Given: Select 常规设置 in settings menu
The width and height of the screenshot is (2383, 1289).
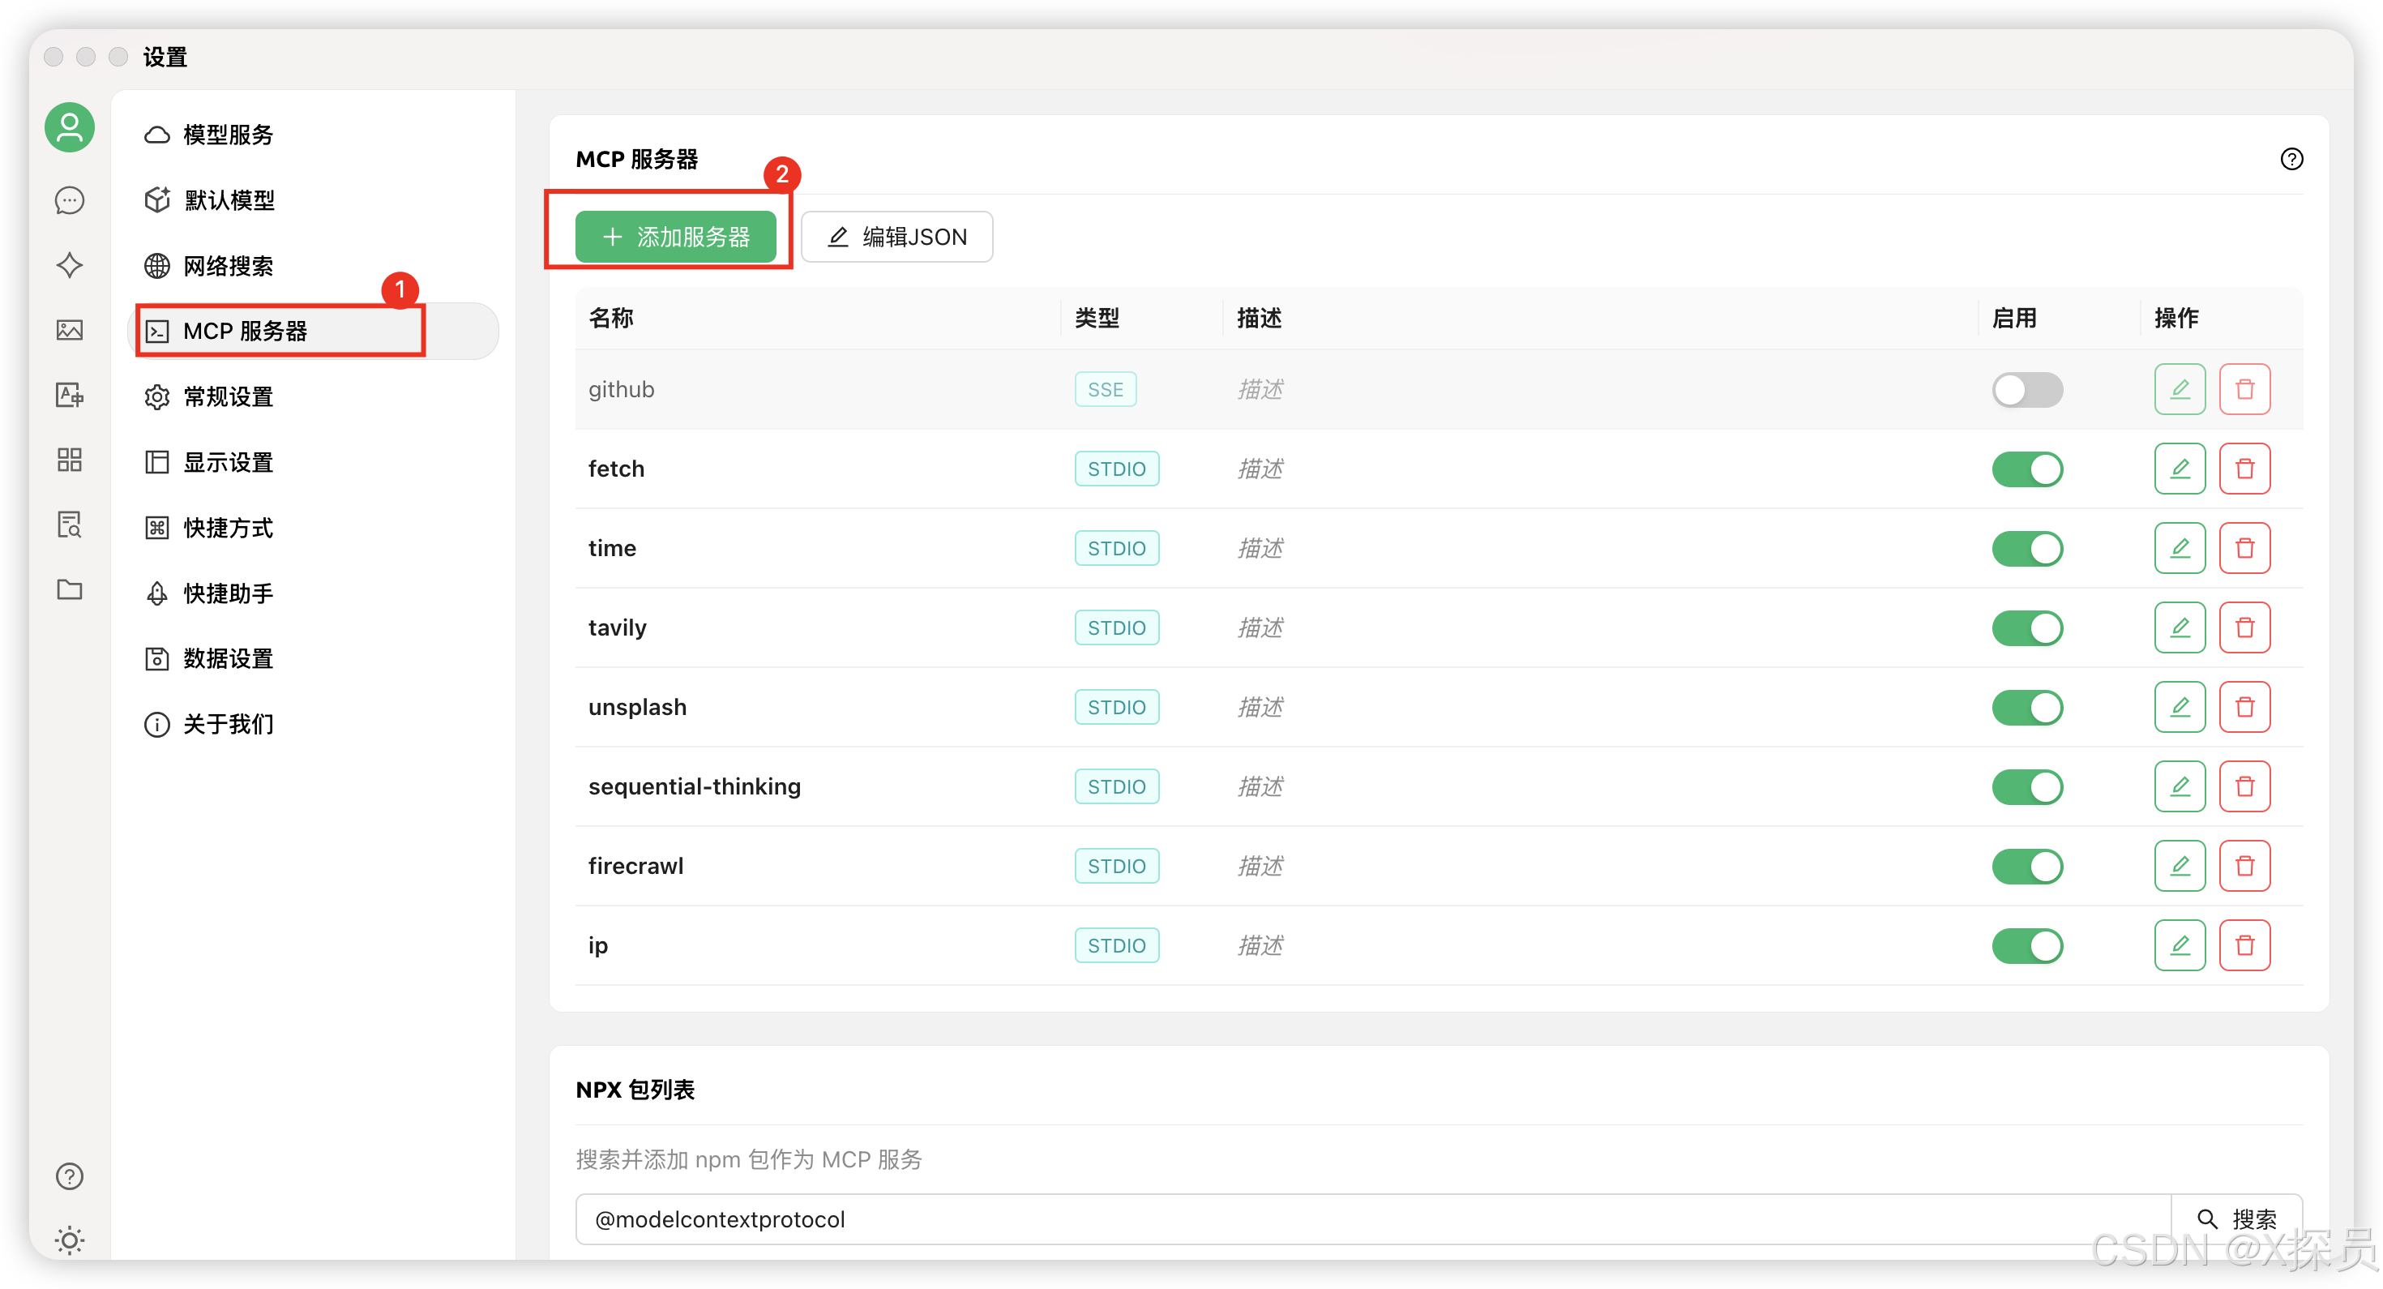Looking at the screenshot, I should pyautogui.click(x=228, y=397).
